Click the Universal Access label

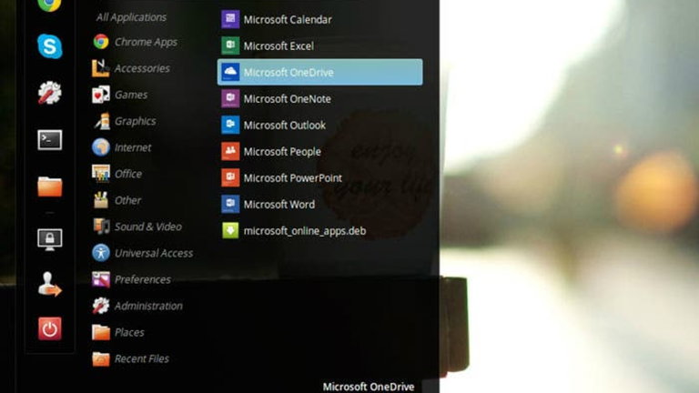[154, 253]
